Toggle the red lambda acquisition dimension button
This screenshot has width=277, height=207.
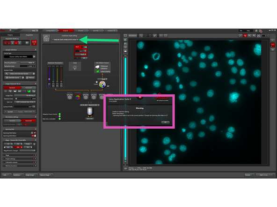tap(16, 43)
